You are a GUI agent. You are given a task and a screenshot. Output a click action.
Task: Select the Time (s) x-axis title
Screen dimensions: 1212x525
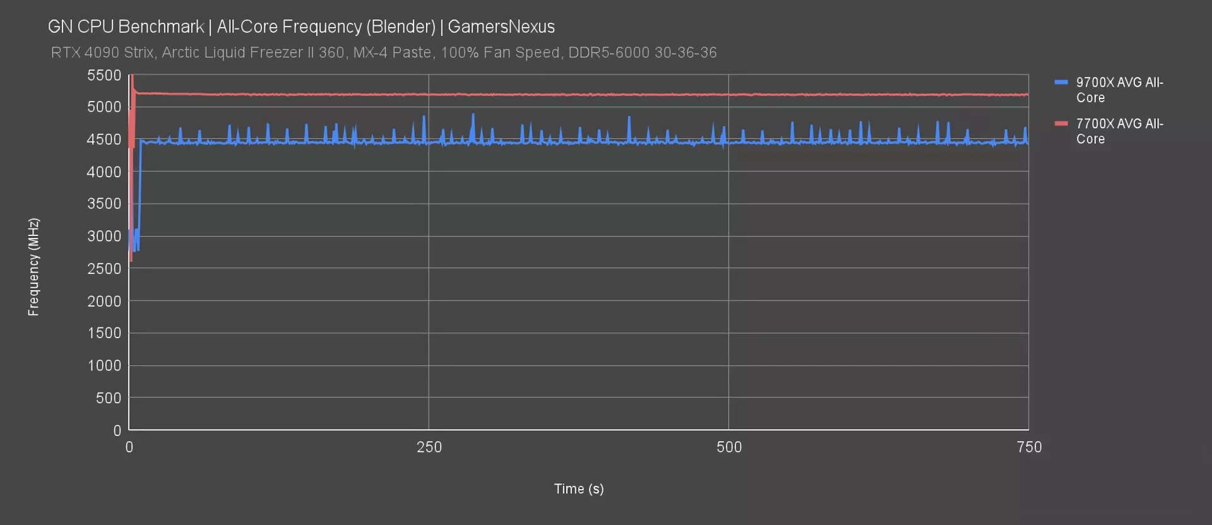(578, 488)
